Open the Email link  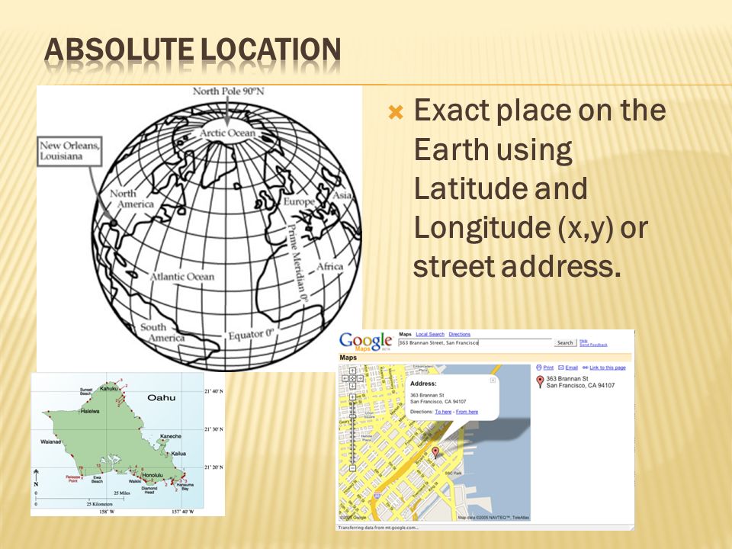pyautogui.click(x=571, y=368)
